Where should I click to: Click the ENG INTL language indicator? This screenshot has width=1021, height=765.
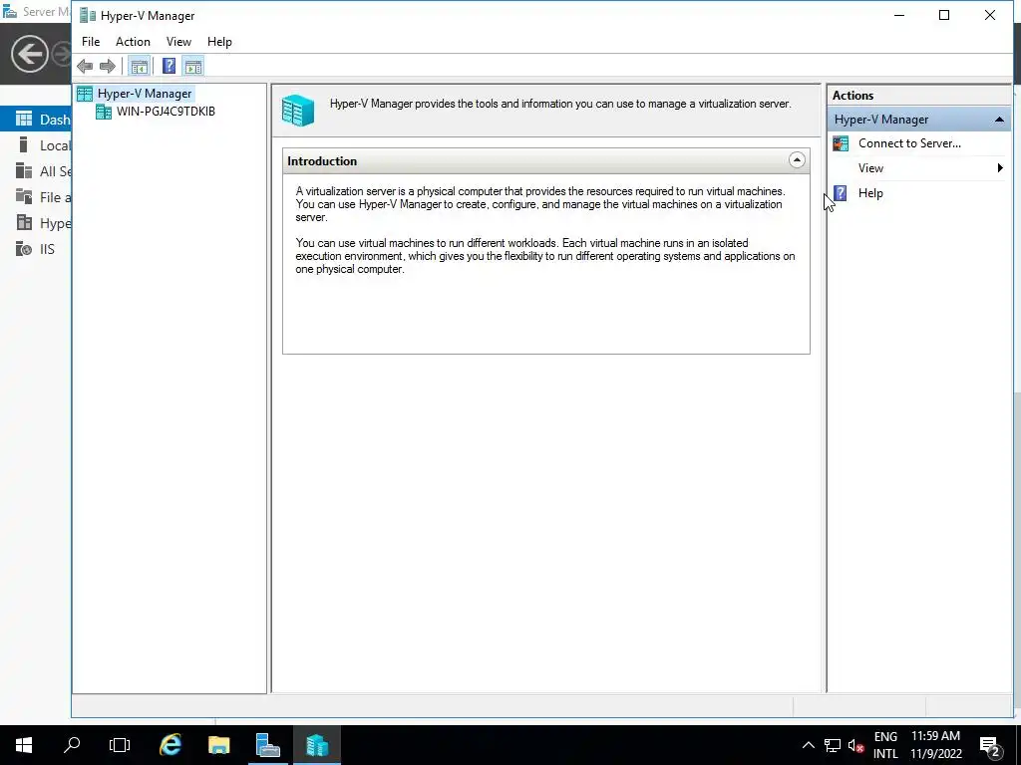point(885,745)
